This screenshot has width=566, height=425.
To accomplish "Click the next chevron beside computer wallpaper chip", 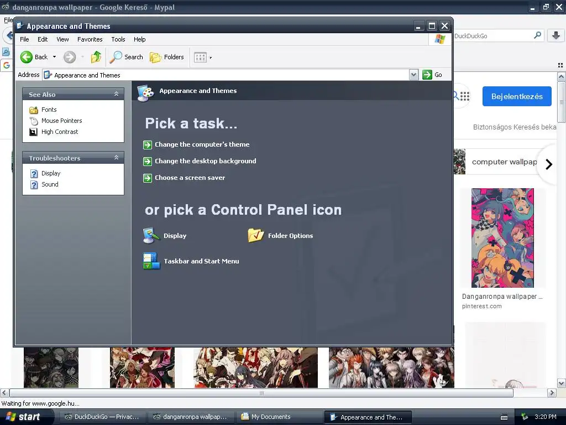I will (549, 164).
